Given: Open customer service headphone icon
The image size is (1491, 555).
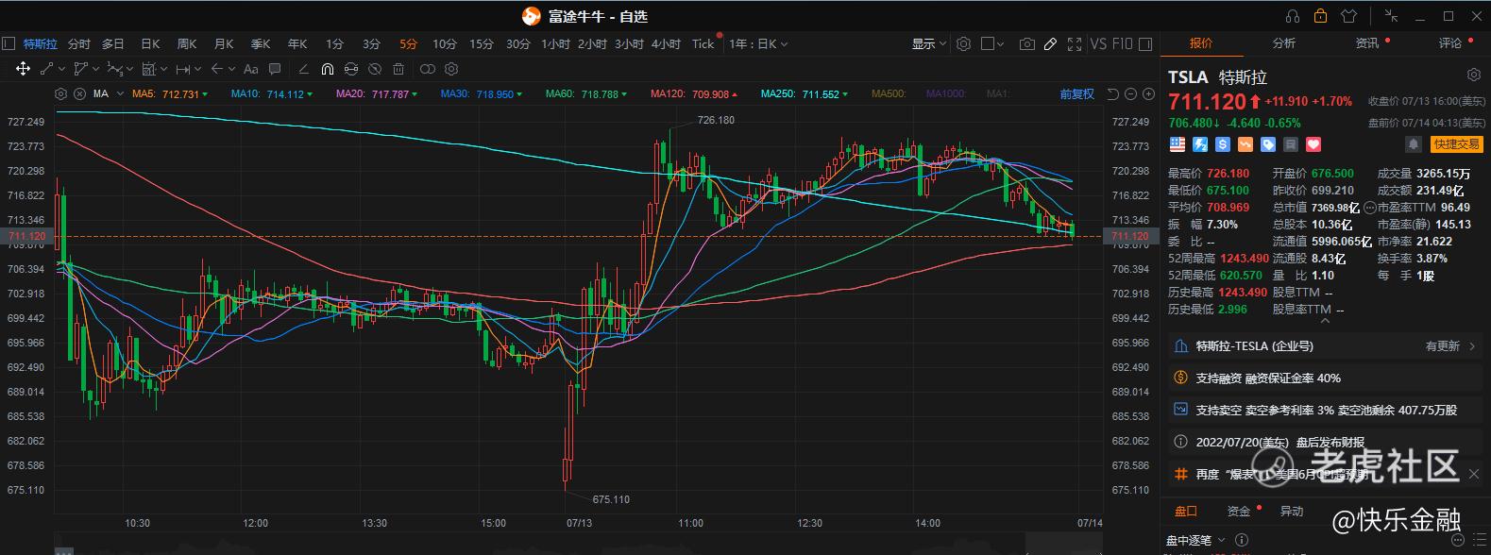Looking at the screenshot, I should (x=1293, y=16).
